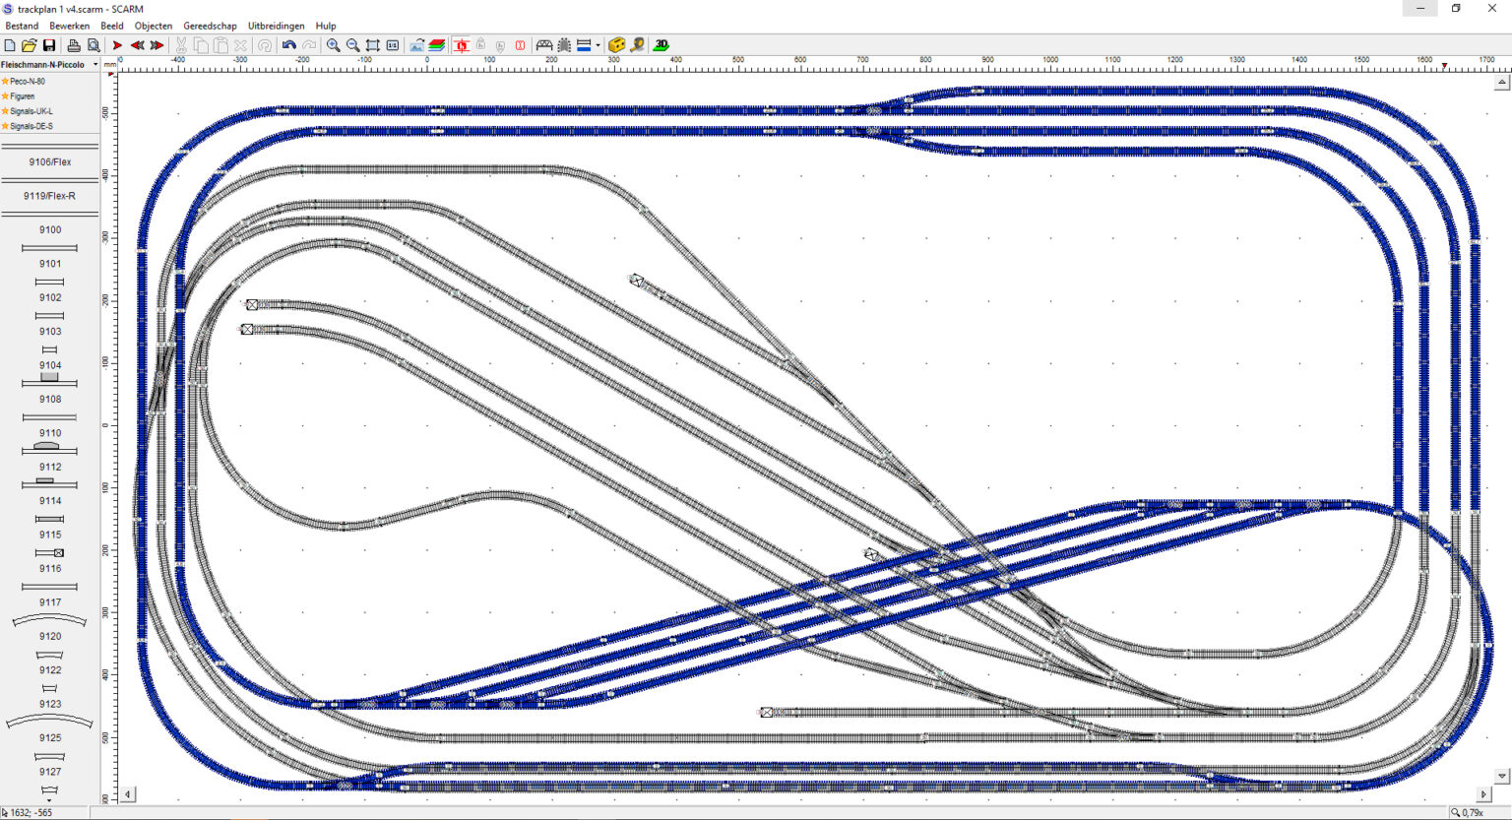1512x820 pixels.
Task: Click the measuring tape tool
Action: (x=637, y=45)
